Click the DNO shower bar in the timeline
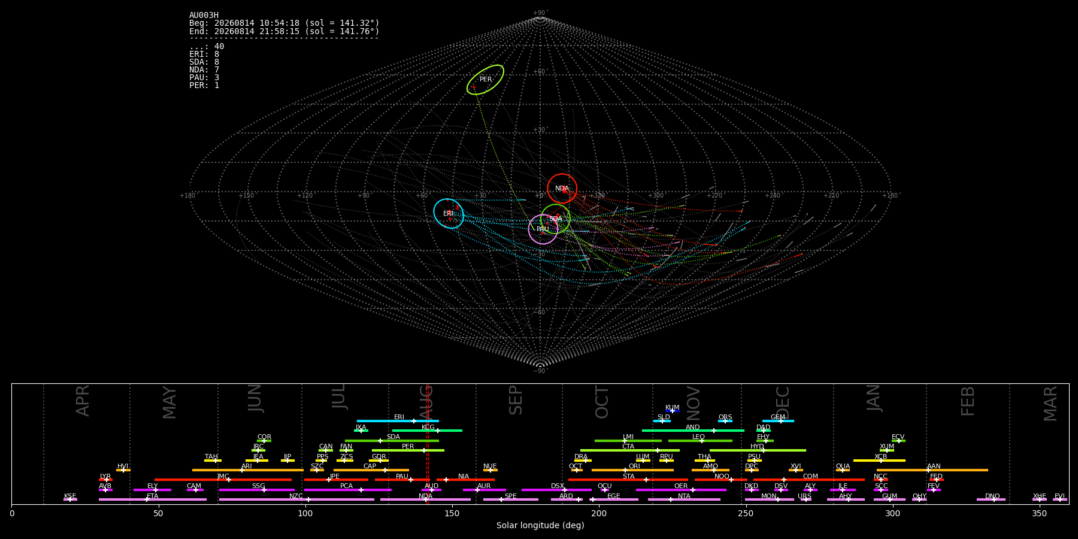1078x539 pixels. (x=991, y=499)
